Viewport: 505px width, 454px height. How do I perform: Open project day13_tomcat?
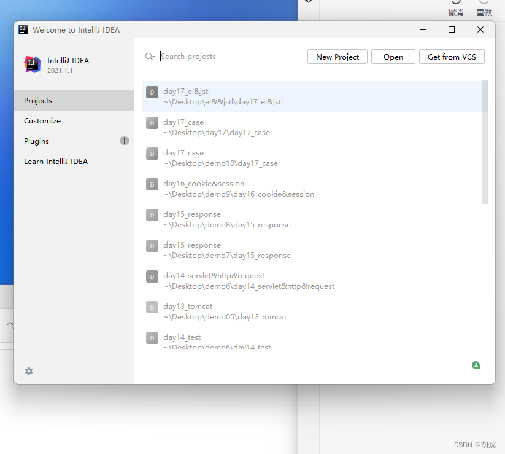coord(312,311)
